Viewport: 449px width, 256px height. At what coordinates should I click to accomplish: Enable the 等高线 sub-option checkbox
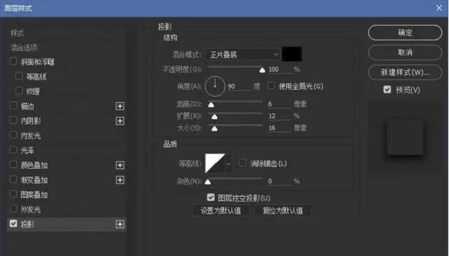pos(19,76)
